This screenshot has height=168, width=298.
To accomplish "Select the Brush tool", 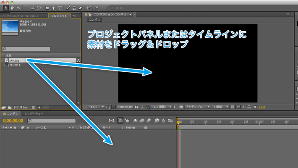I will pyautogui.click(x=68, y=8).
